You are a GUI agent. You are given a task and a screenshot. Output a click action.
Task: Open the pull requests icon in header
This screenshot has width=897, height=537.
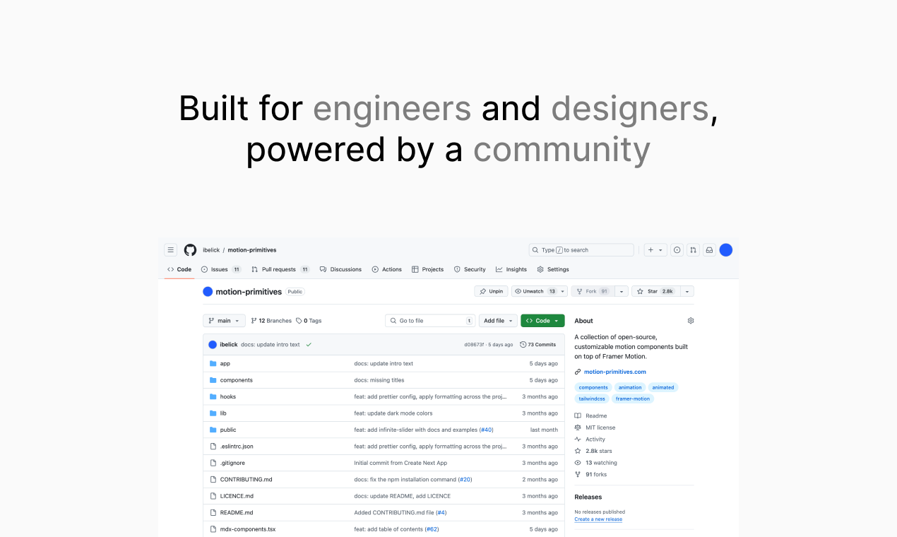coord(693,250)
